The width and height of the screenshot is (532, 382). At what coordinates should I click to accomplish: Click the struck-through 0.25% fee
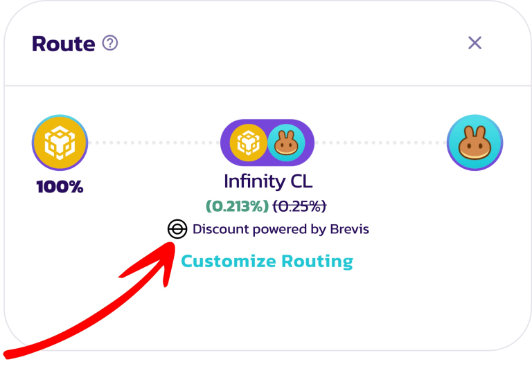pos(299,206)
